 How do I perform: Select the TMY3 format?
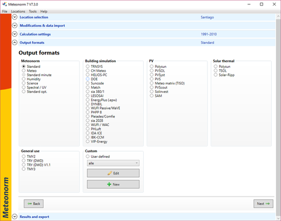24,169
